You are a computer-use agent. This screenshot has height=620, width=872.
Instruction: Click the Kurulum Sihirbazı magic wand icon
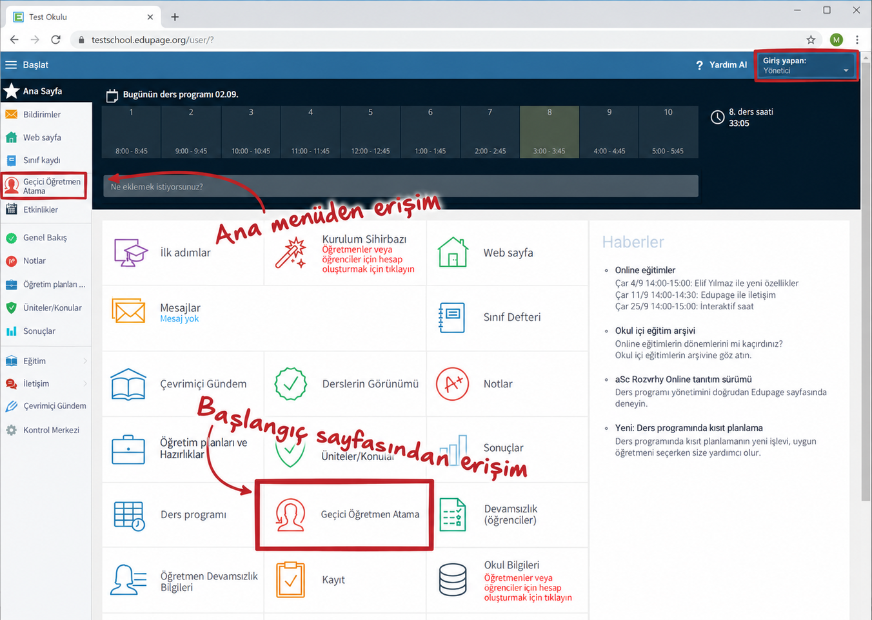click(290, 253)
